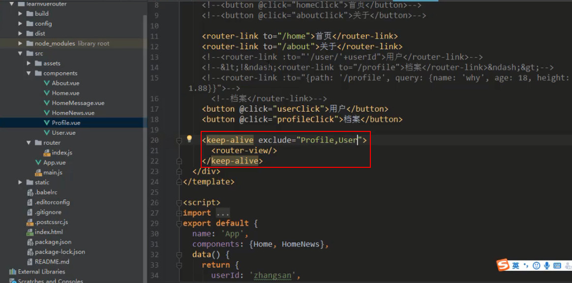Screen dimensions: 572x283
Task: Open the Sogou soft keyboard icon
Action: [557, 265]
